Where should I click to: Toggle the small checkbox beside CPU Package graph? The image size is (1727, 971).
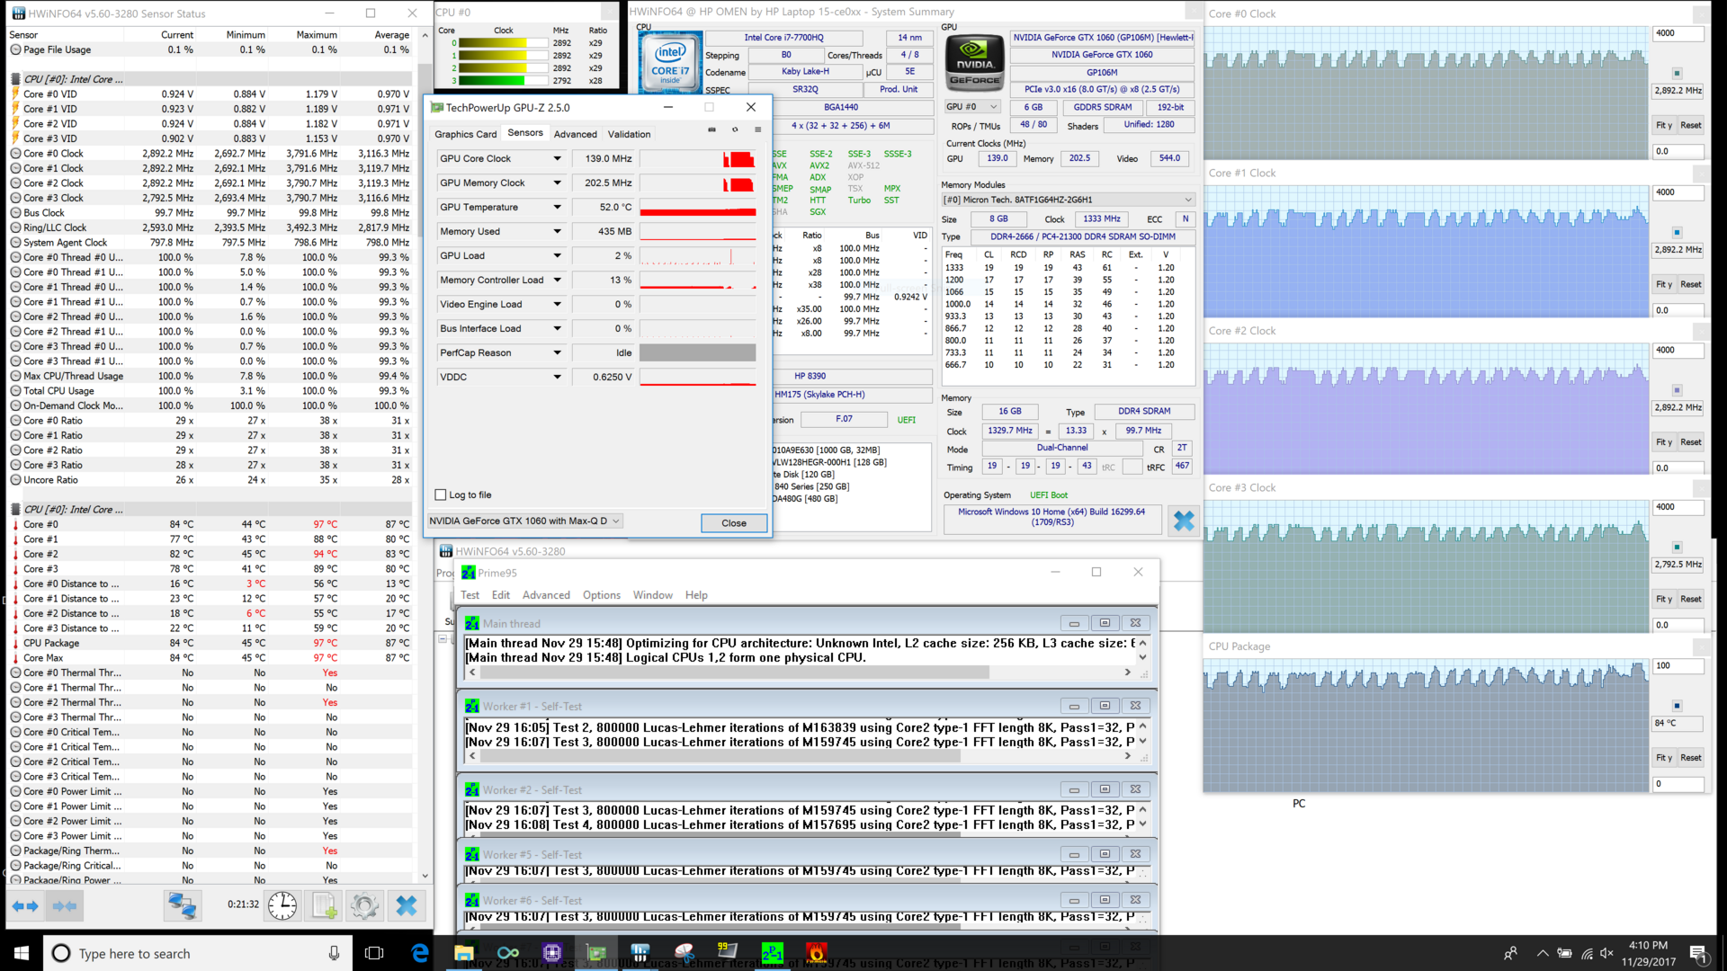1677,707
